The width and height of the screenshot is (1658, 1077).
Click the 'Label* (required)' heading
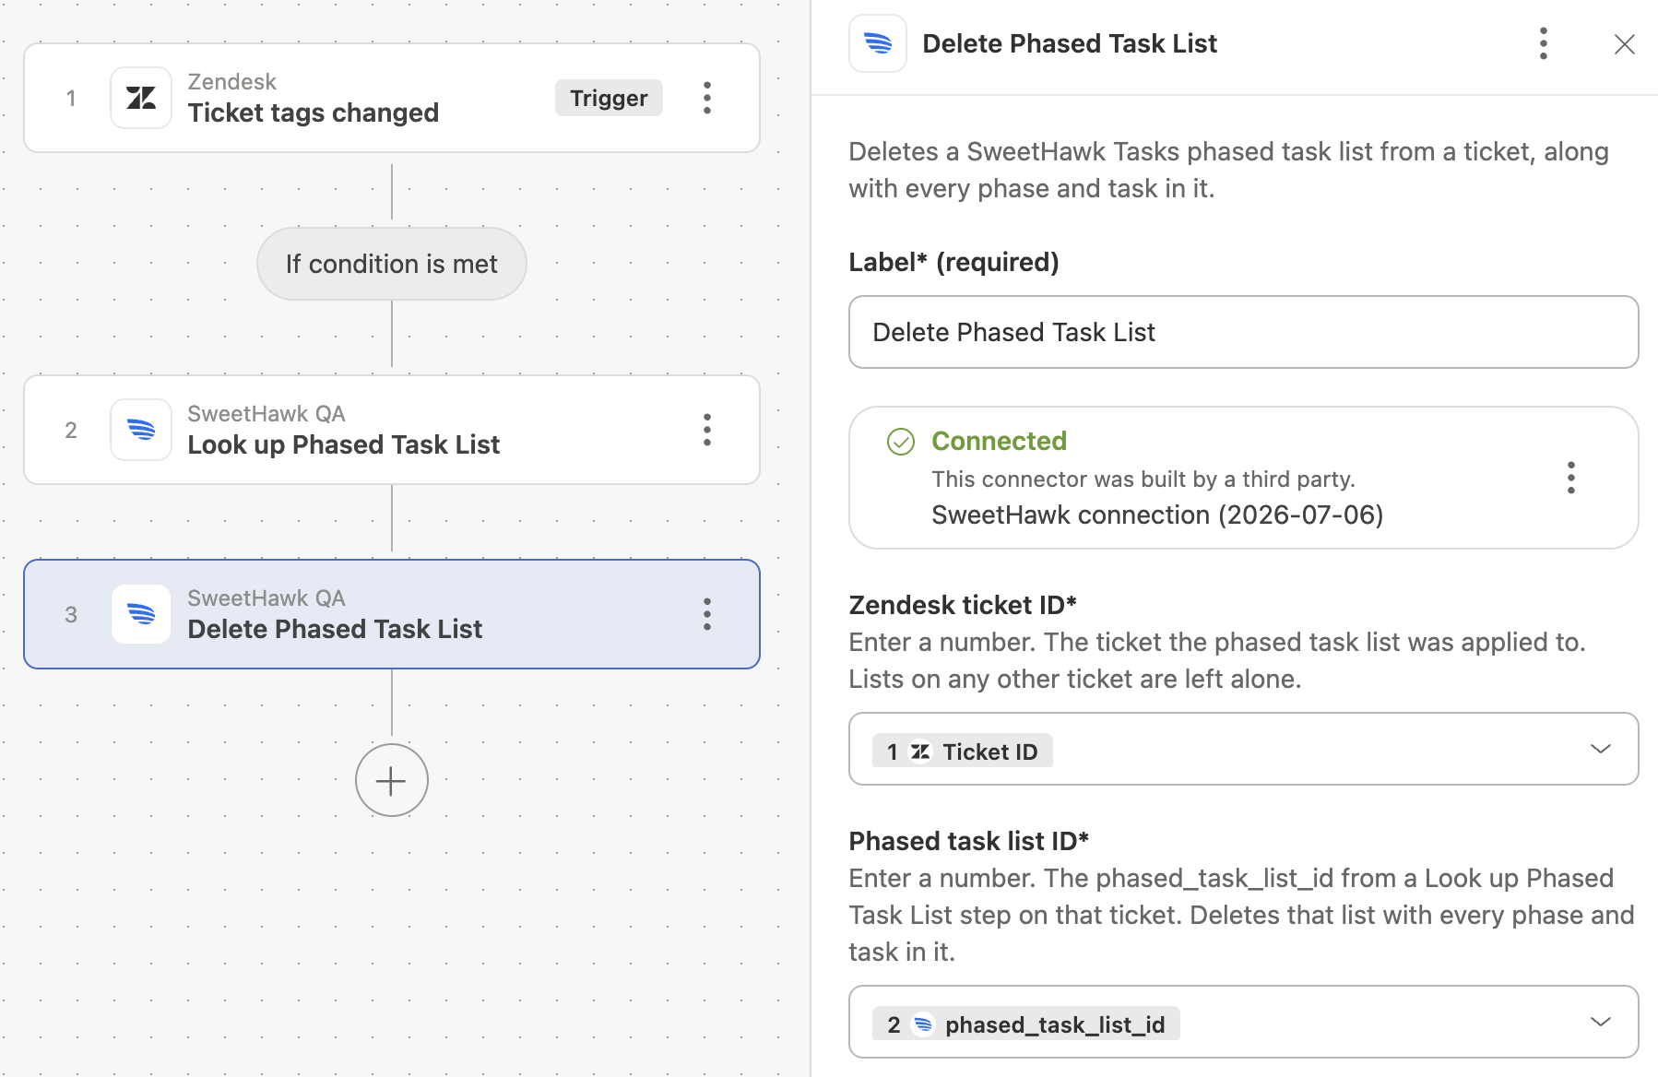pyautogui.click(x=953, y=262)
